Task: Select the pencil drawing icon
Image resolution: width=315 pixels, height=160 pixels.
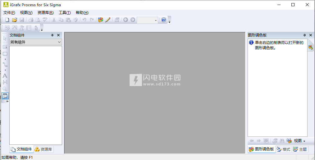Action: click(108, 20)
